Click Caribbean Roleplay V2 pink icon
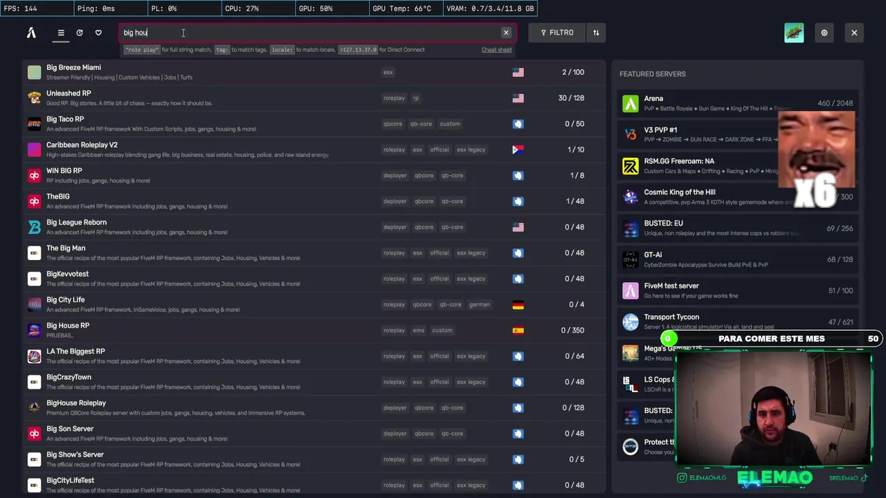 click(x=34, y=149)
